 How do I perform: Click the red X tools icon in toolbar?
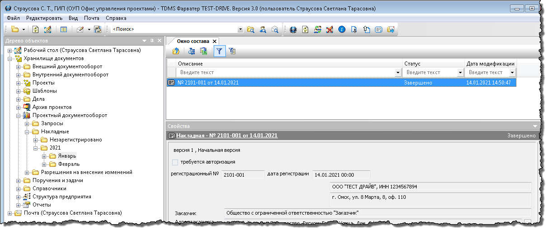[x=330, y=29]
